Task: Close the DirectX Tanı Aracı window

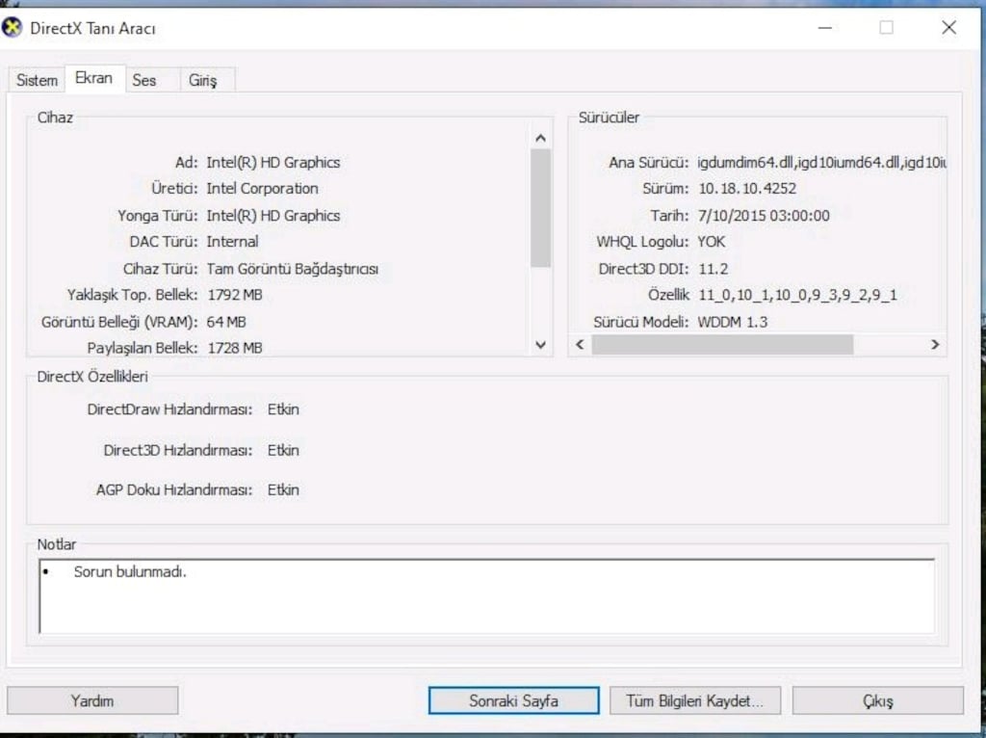Action: 948,28
